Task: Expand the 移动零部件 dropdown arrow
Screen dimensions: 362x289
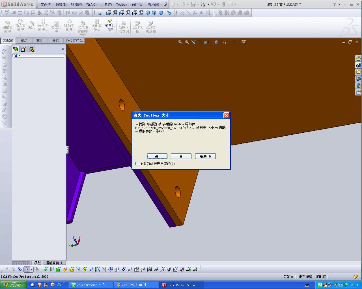Action: [x=69, y=35]
